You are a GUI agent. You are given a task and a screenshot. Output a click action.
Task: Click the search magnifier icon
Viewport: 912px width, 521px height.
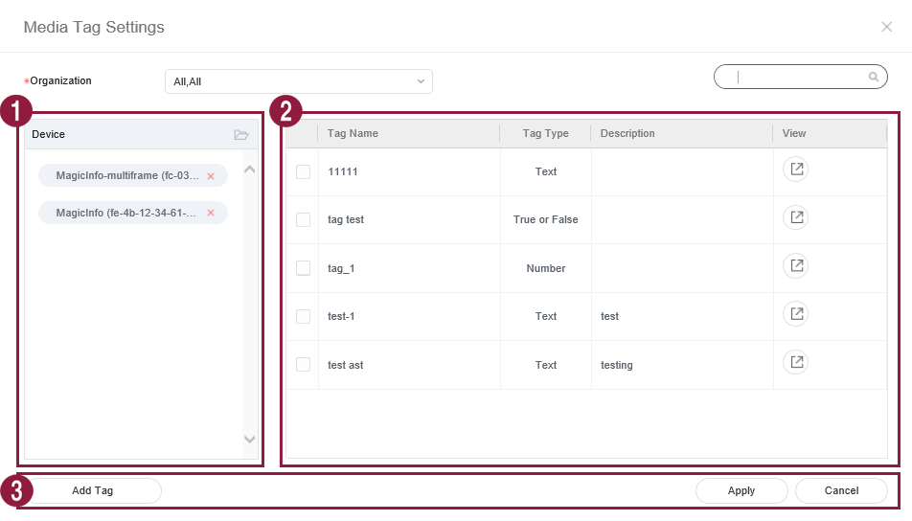coord(873,77)
